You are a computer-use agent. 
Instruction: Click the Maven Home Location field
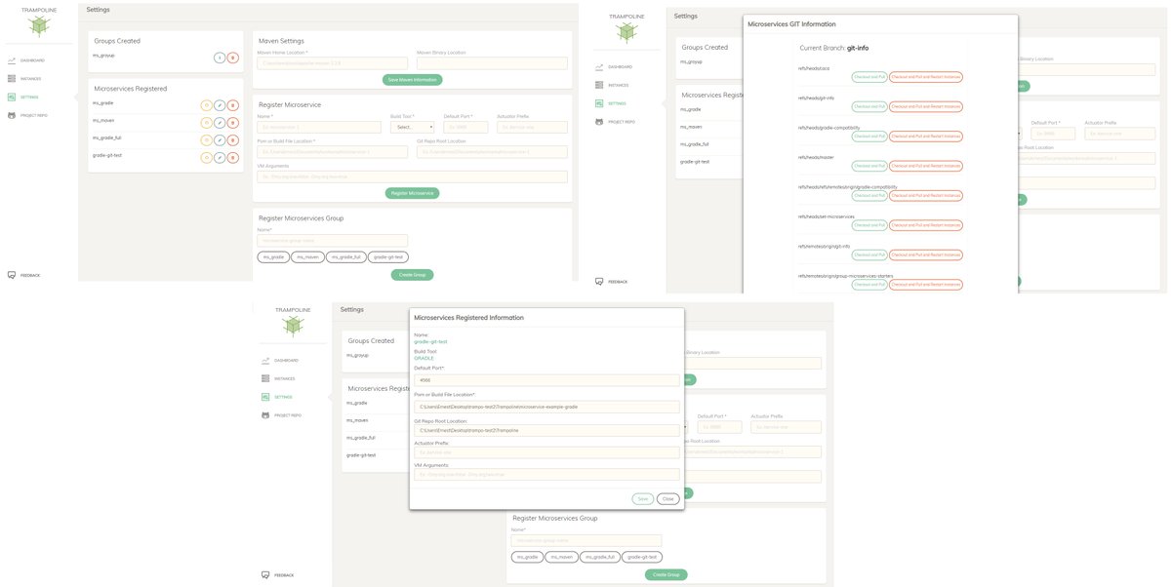[334, 63]
